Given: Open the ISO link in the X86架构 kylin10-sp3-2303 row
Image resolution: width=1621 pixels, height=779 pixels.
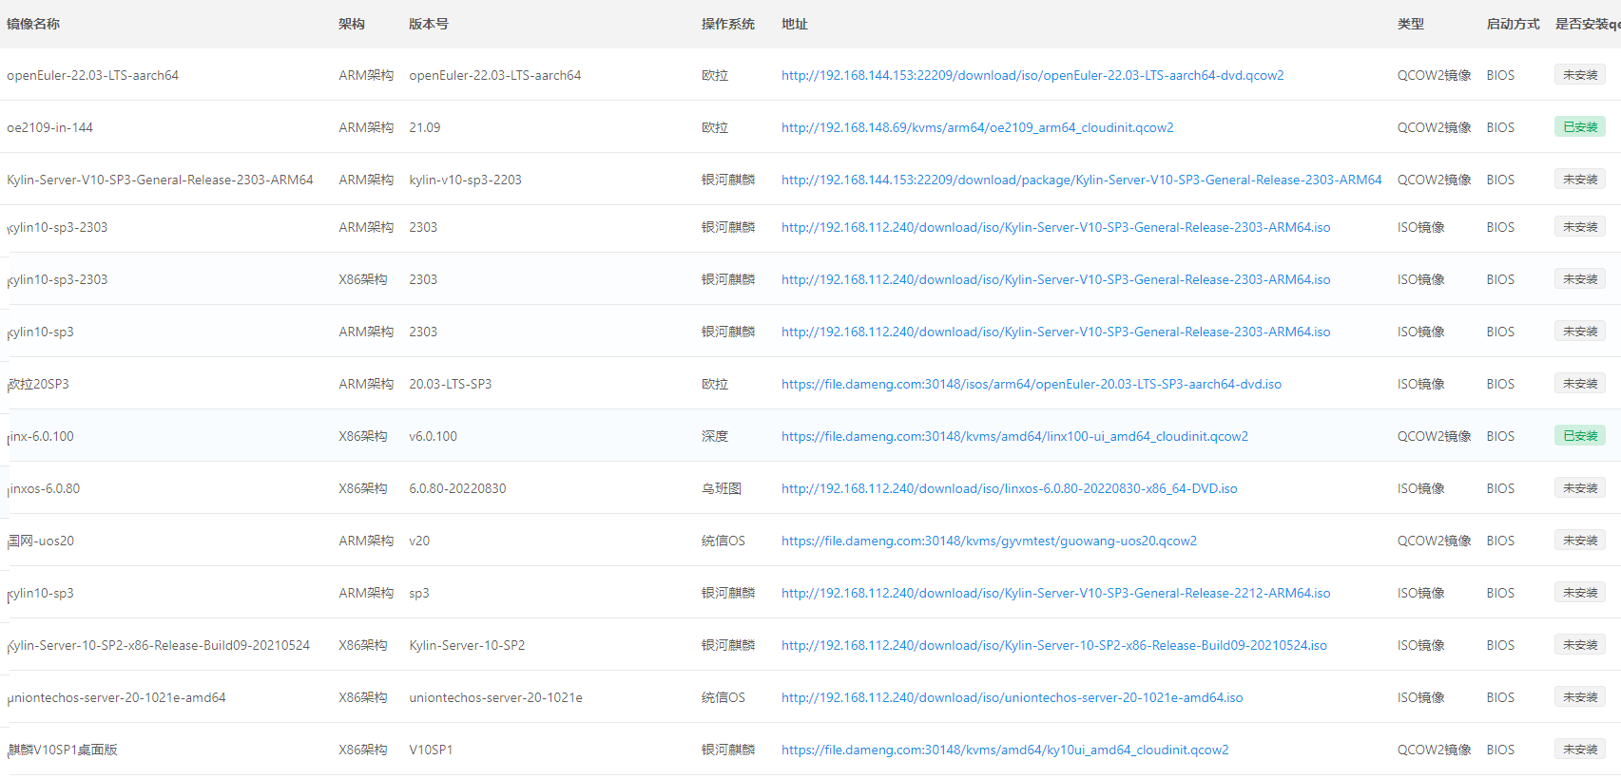Looking at the screenshot, I should [1056, 279].
